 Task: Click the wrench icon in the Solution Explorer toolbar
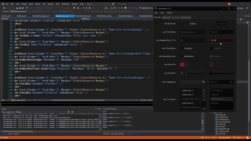(241, 19)
